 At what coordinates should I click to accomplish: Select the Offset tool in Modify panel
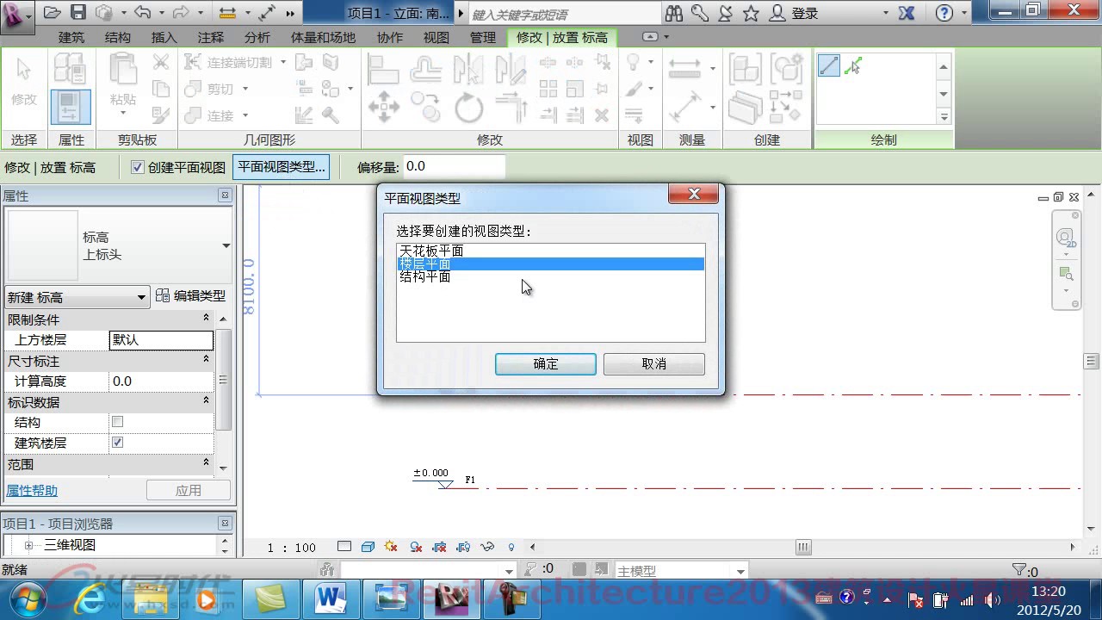point(426,67)
